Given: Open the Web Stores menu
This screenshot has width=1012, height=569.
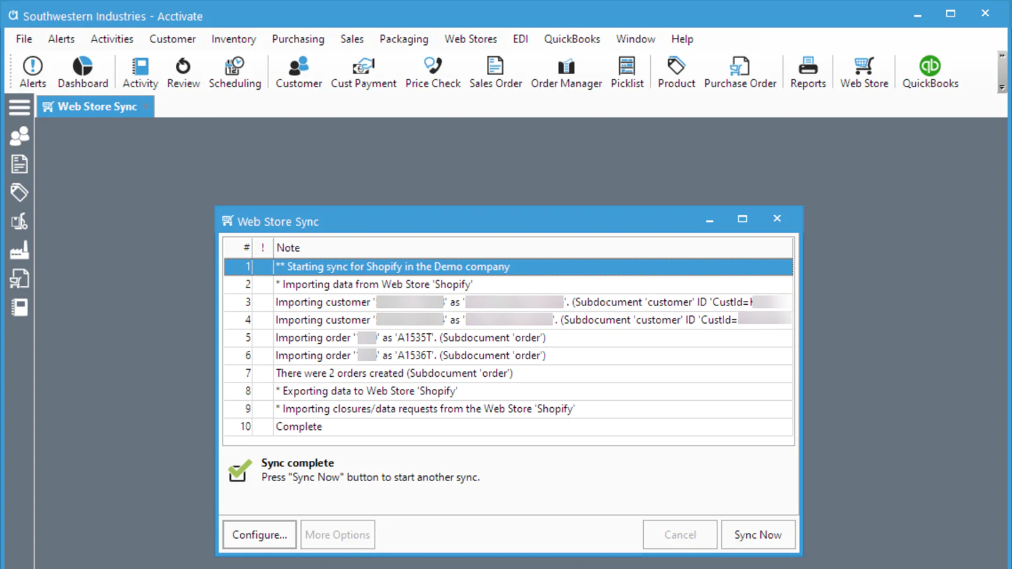Looking at the screenshot, I should click(471, 39).
